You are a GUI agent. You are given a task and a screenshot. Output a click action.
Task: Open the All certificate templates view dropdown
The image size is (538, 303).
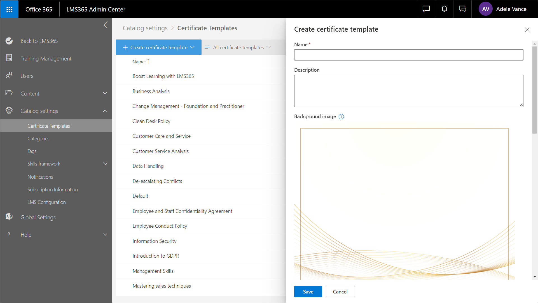(238, 48)
